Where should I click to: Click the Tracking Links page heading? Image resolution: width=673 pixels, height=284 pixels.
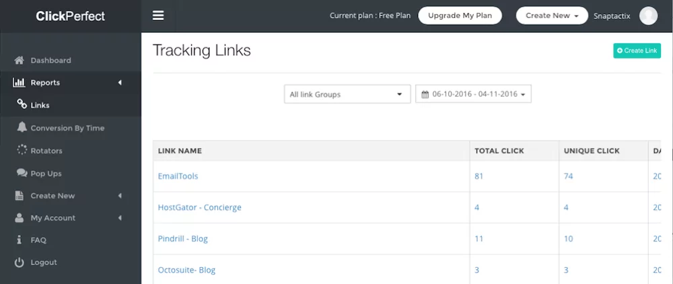[x=202, y=50]
